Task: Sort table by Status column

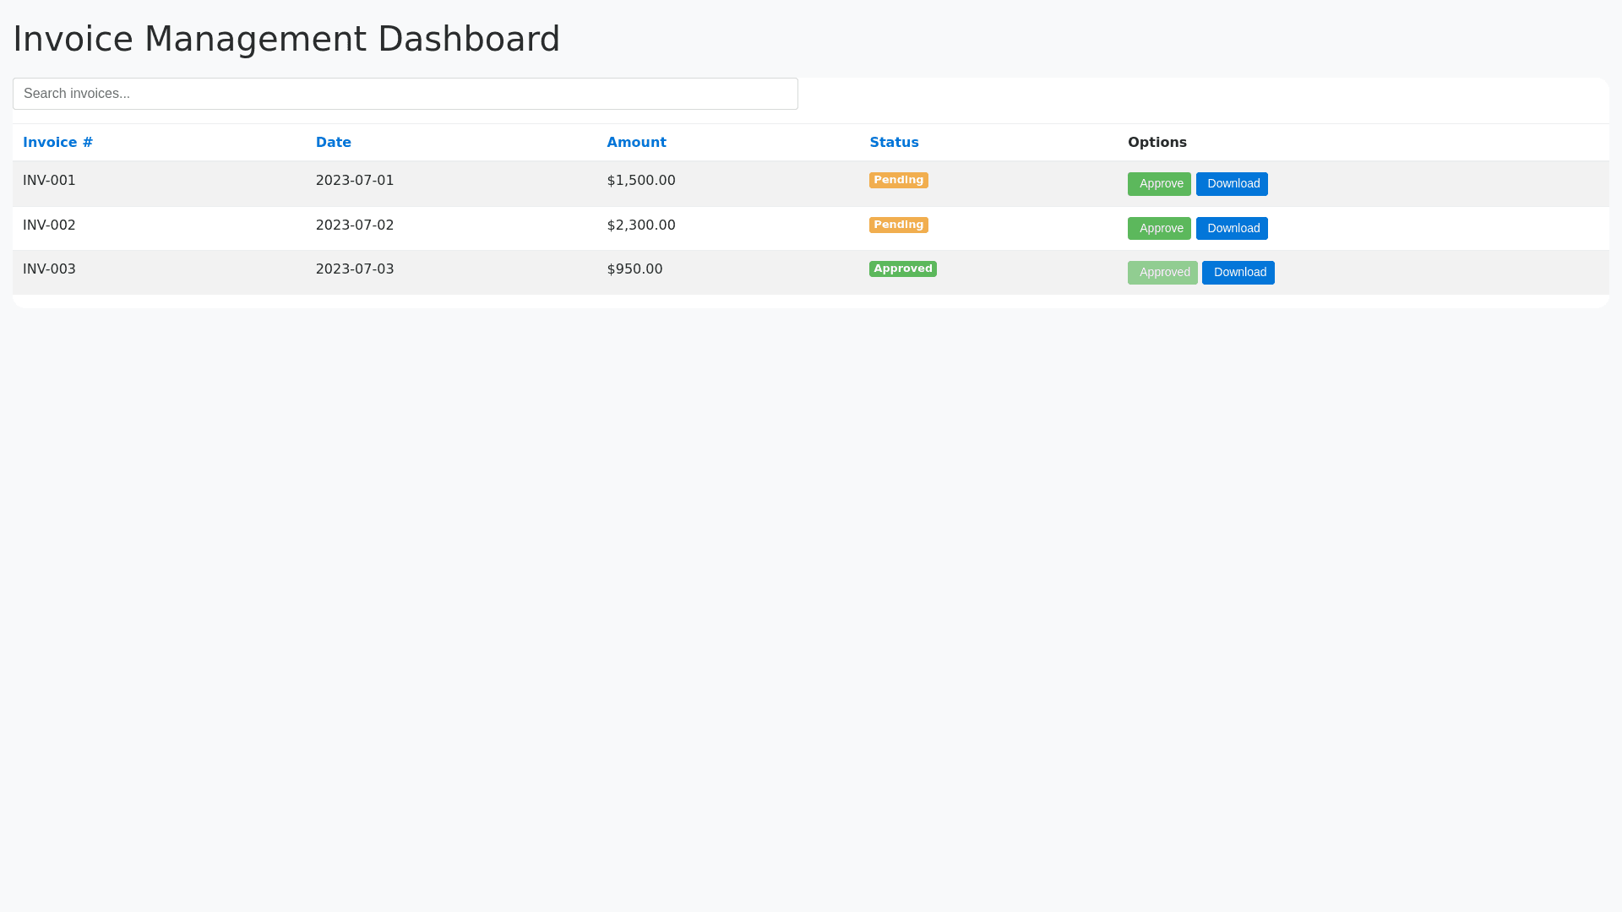Action: coord(894,143)
